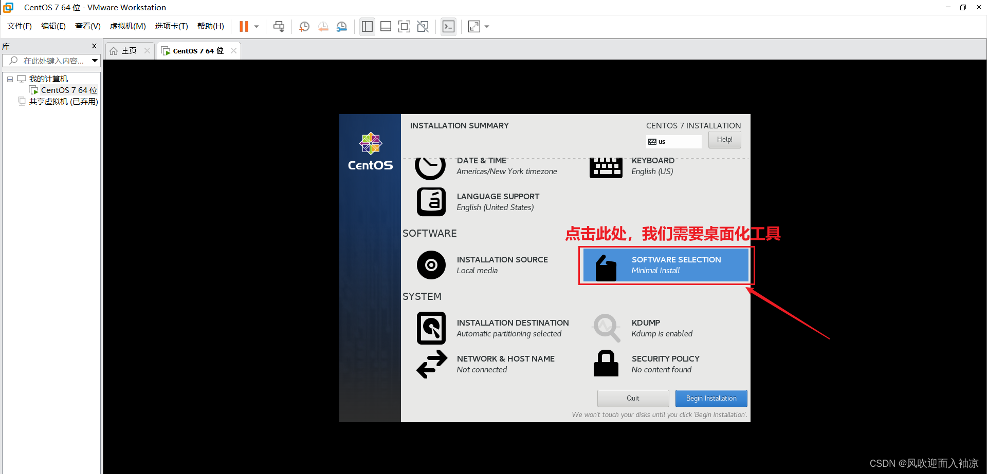Open Language Support icon
The image size is (987, 474).
click(x=431, y=202)
